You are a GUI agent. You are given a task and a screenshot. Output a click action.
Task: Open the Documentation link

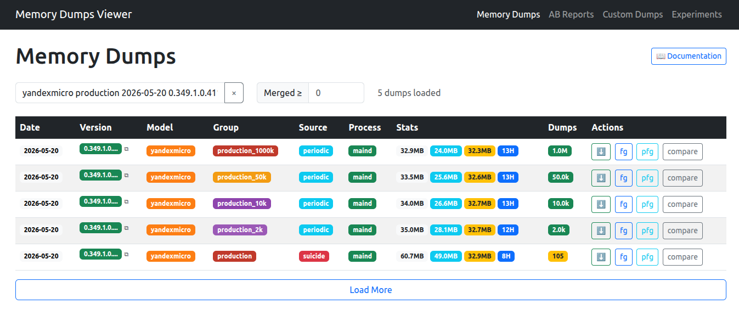pyautogui.click(x=689, y=56)
